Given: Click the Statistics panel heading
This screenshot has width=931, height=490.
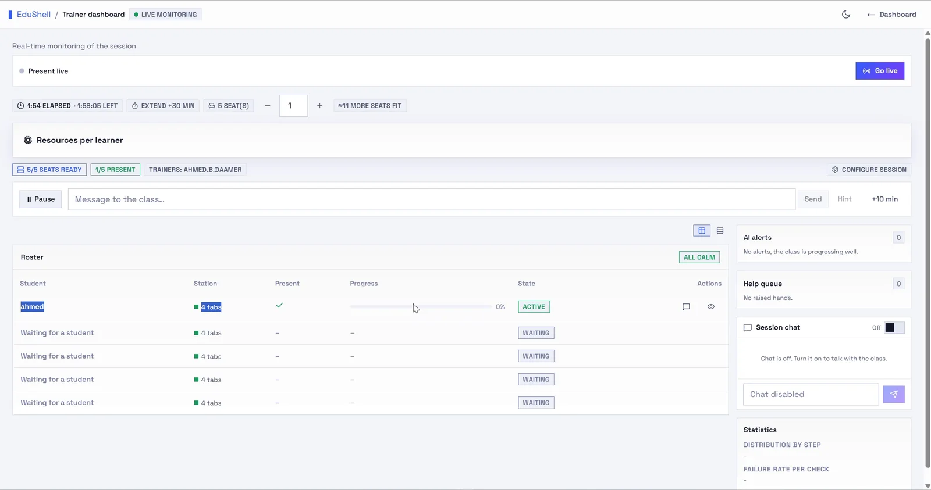Looking at the screenshot, I should coord(760,430).
